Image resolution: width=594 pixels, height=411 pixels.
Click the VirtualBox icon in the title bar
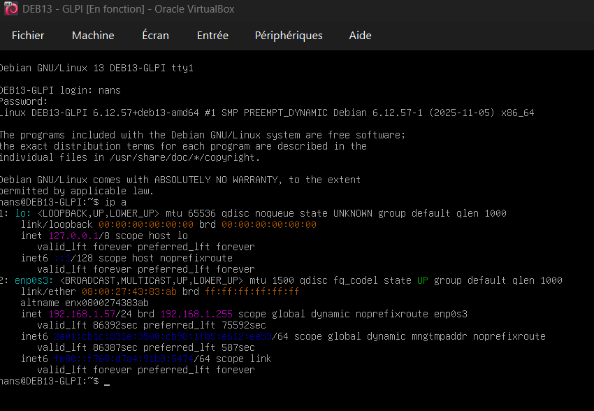pos(8,9)
